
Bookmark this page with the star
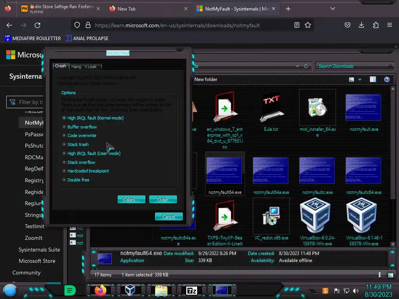(308, 25)
